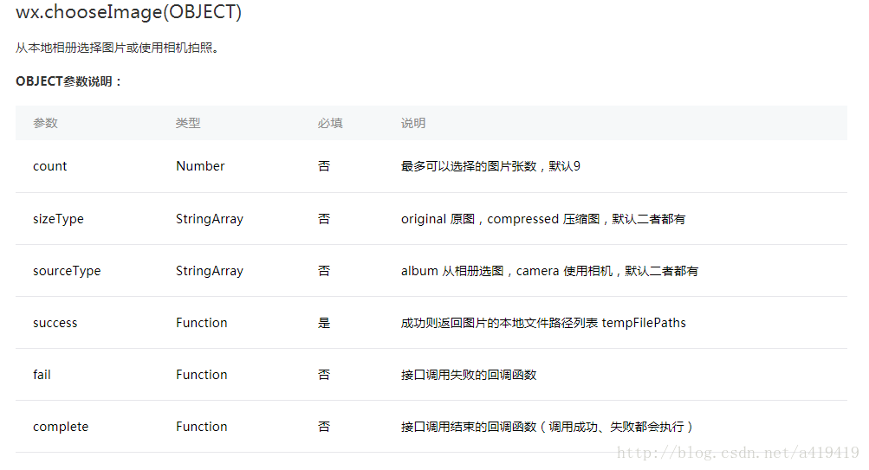Click the sizeType parameter name
Screen dimensions: 869x470
coord(58,219)
